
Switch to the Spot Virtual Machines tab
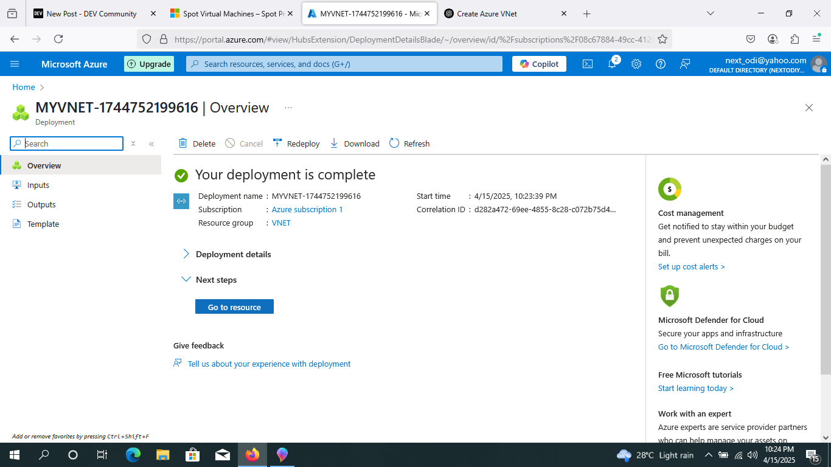click(231, 13)
